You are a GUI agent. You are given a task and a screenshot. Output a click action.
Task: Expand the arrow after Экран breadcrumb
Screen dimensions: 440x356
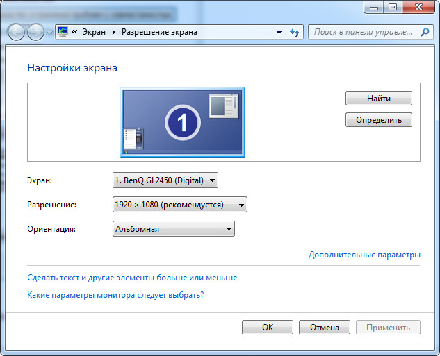click(x=113, y=32)
